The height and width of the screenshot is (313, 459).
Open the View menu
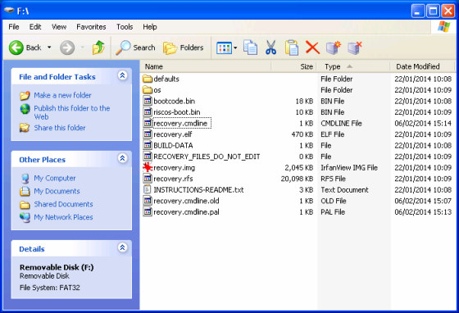tap(59, 27)
